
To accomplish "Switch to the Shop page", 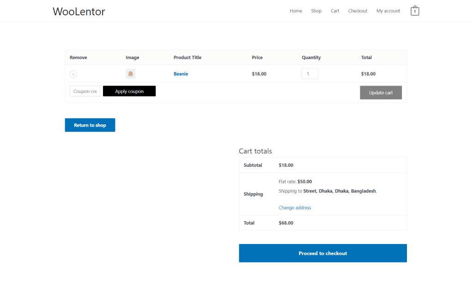I will [x=316, y=11].
